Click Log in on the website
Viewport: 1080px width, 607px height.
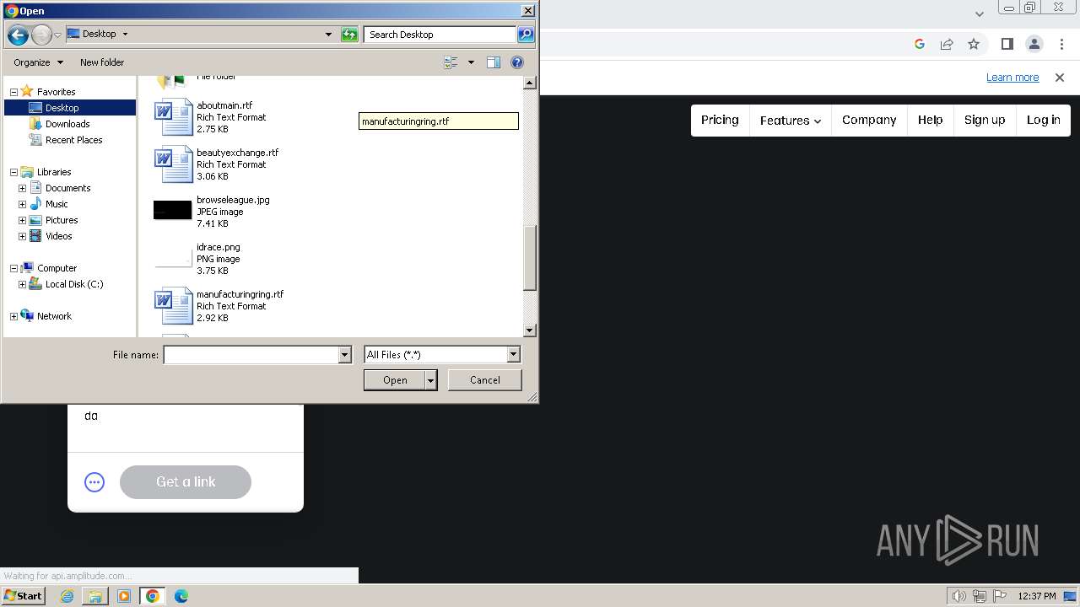1044,120
